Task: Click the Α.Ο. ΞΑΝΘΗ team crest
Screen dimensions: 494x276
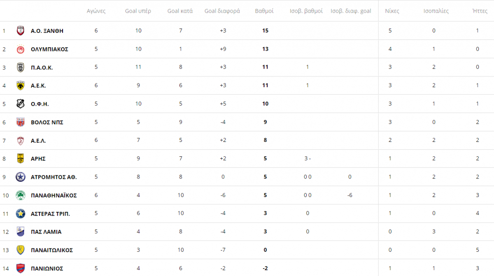Action: (x=21, y=30)
